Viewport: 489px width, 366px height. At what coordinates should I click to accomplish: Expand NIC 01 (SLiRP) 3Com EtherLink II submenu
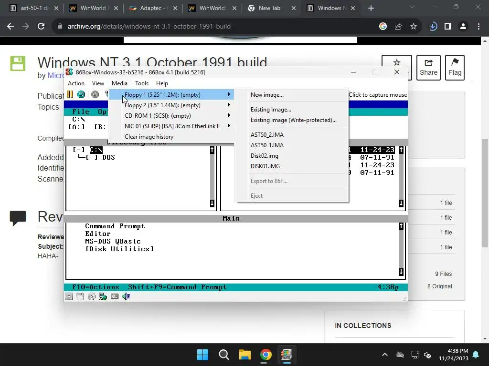[x=171, y=126]
